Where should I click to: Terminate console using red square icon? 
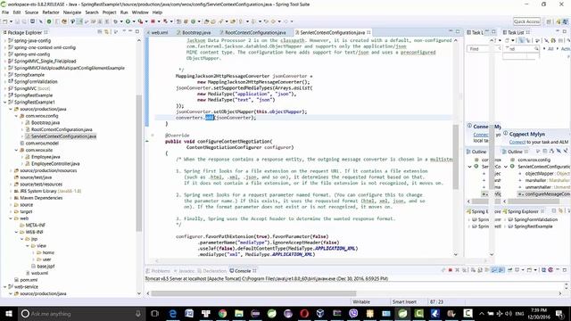point(450,270)
